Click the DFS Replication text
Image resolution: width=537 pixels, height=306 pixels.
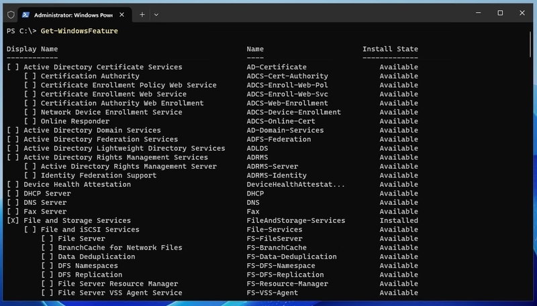90,275
